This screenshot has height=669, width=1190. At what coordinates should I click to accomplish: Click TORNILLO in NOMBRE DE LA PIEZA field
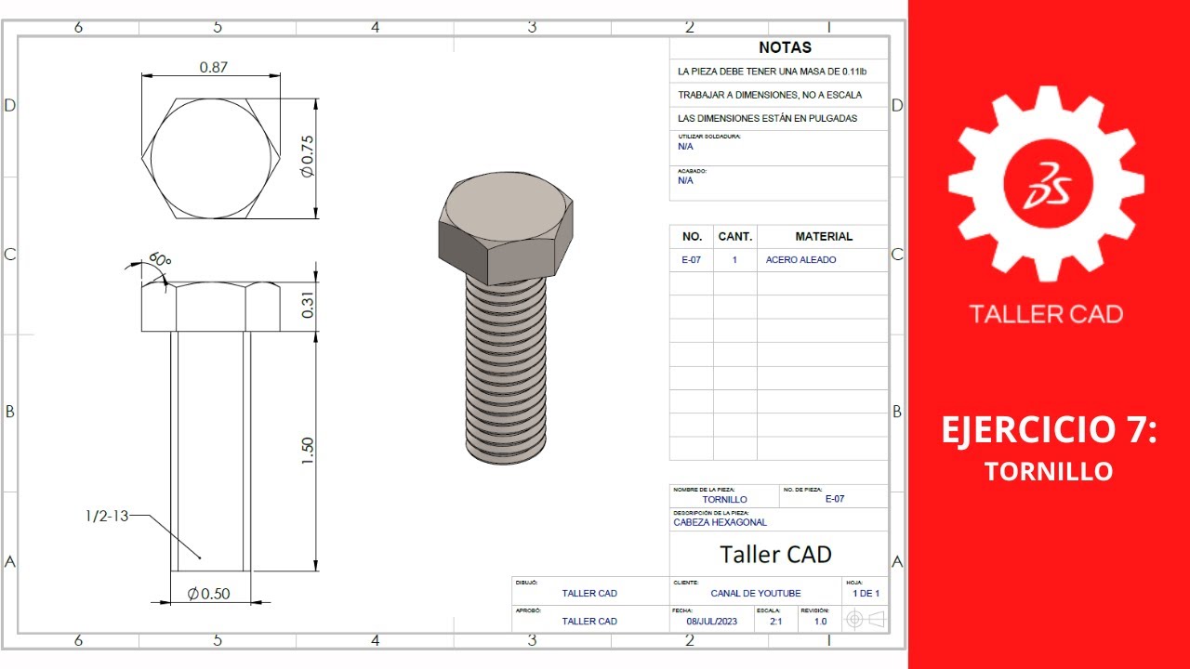point(724,500)
